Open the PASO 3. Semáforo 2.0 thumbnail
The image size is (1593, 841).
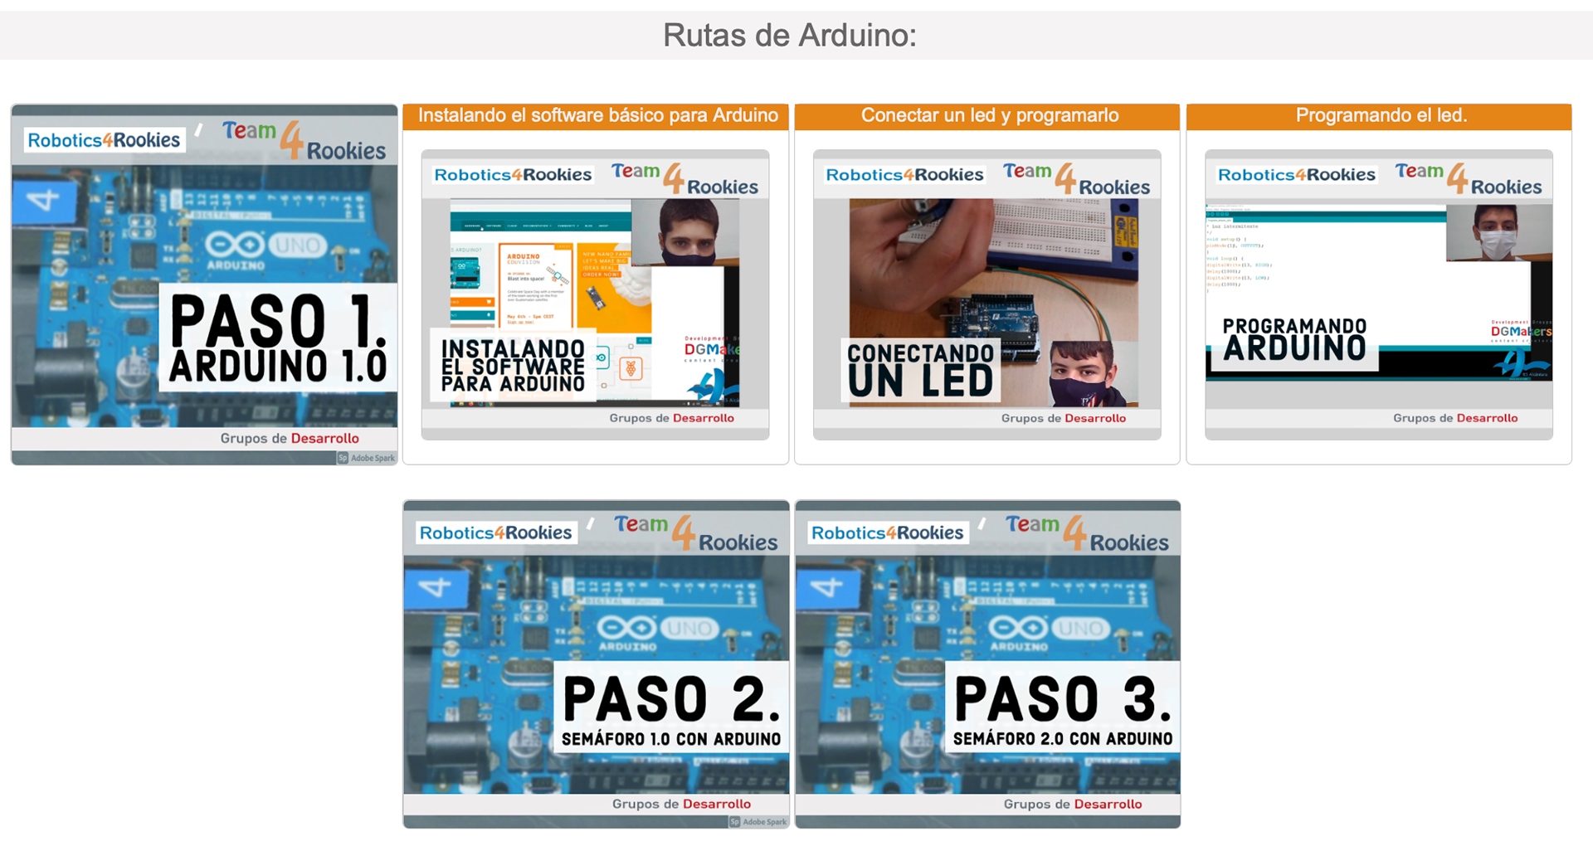coord(987,664)
